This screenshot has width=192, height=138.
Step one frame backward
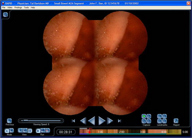pyautogui.click(x=83, y=121)
